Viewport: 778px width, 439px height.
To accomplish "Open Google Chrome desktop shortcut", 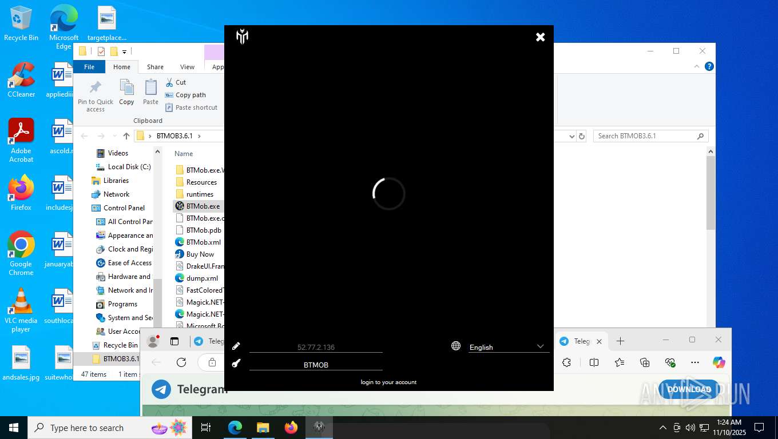I will click(21, 253).
